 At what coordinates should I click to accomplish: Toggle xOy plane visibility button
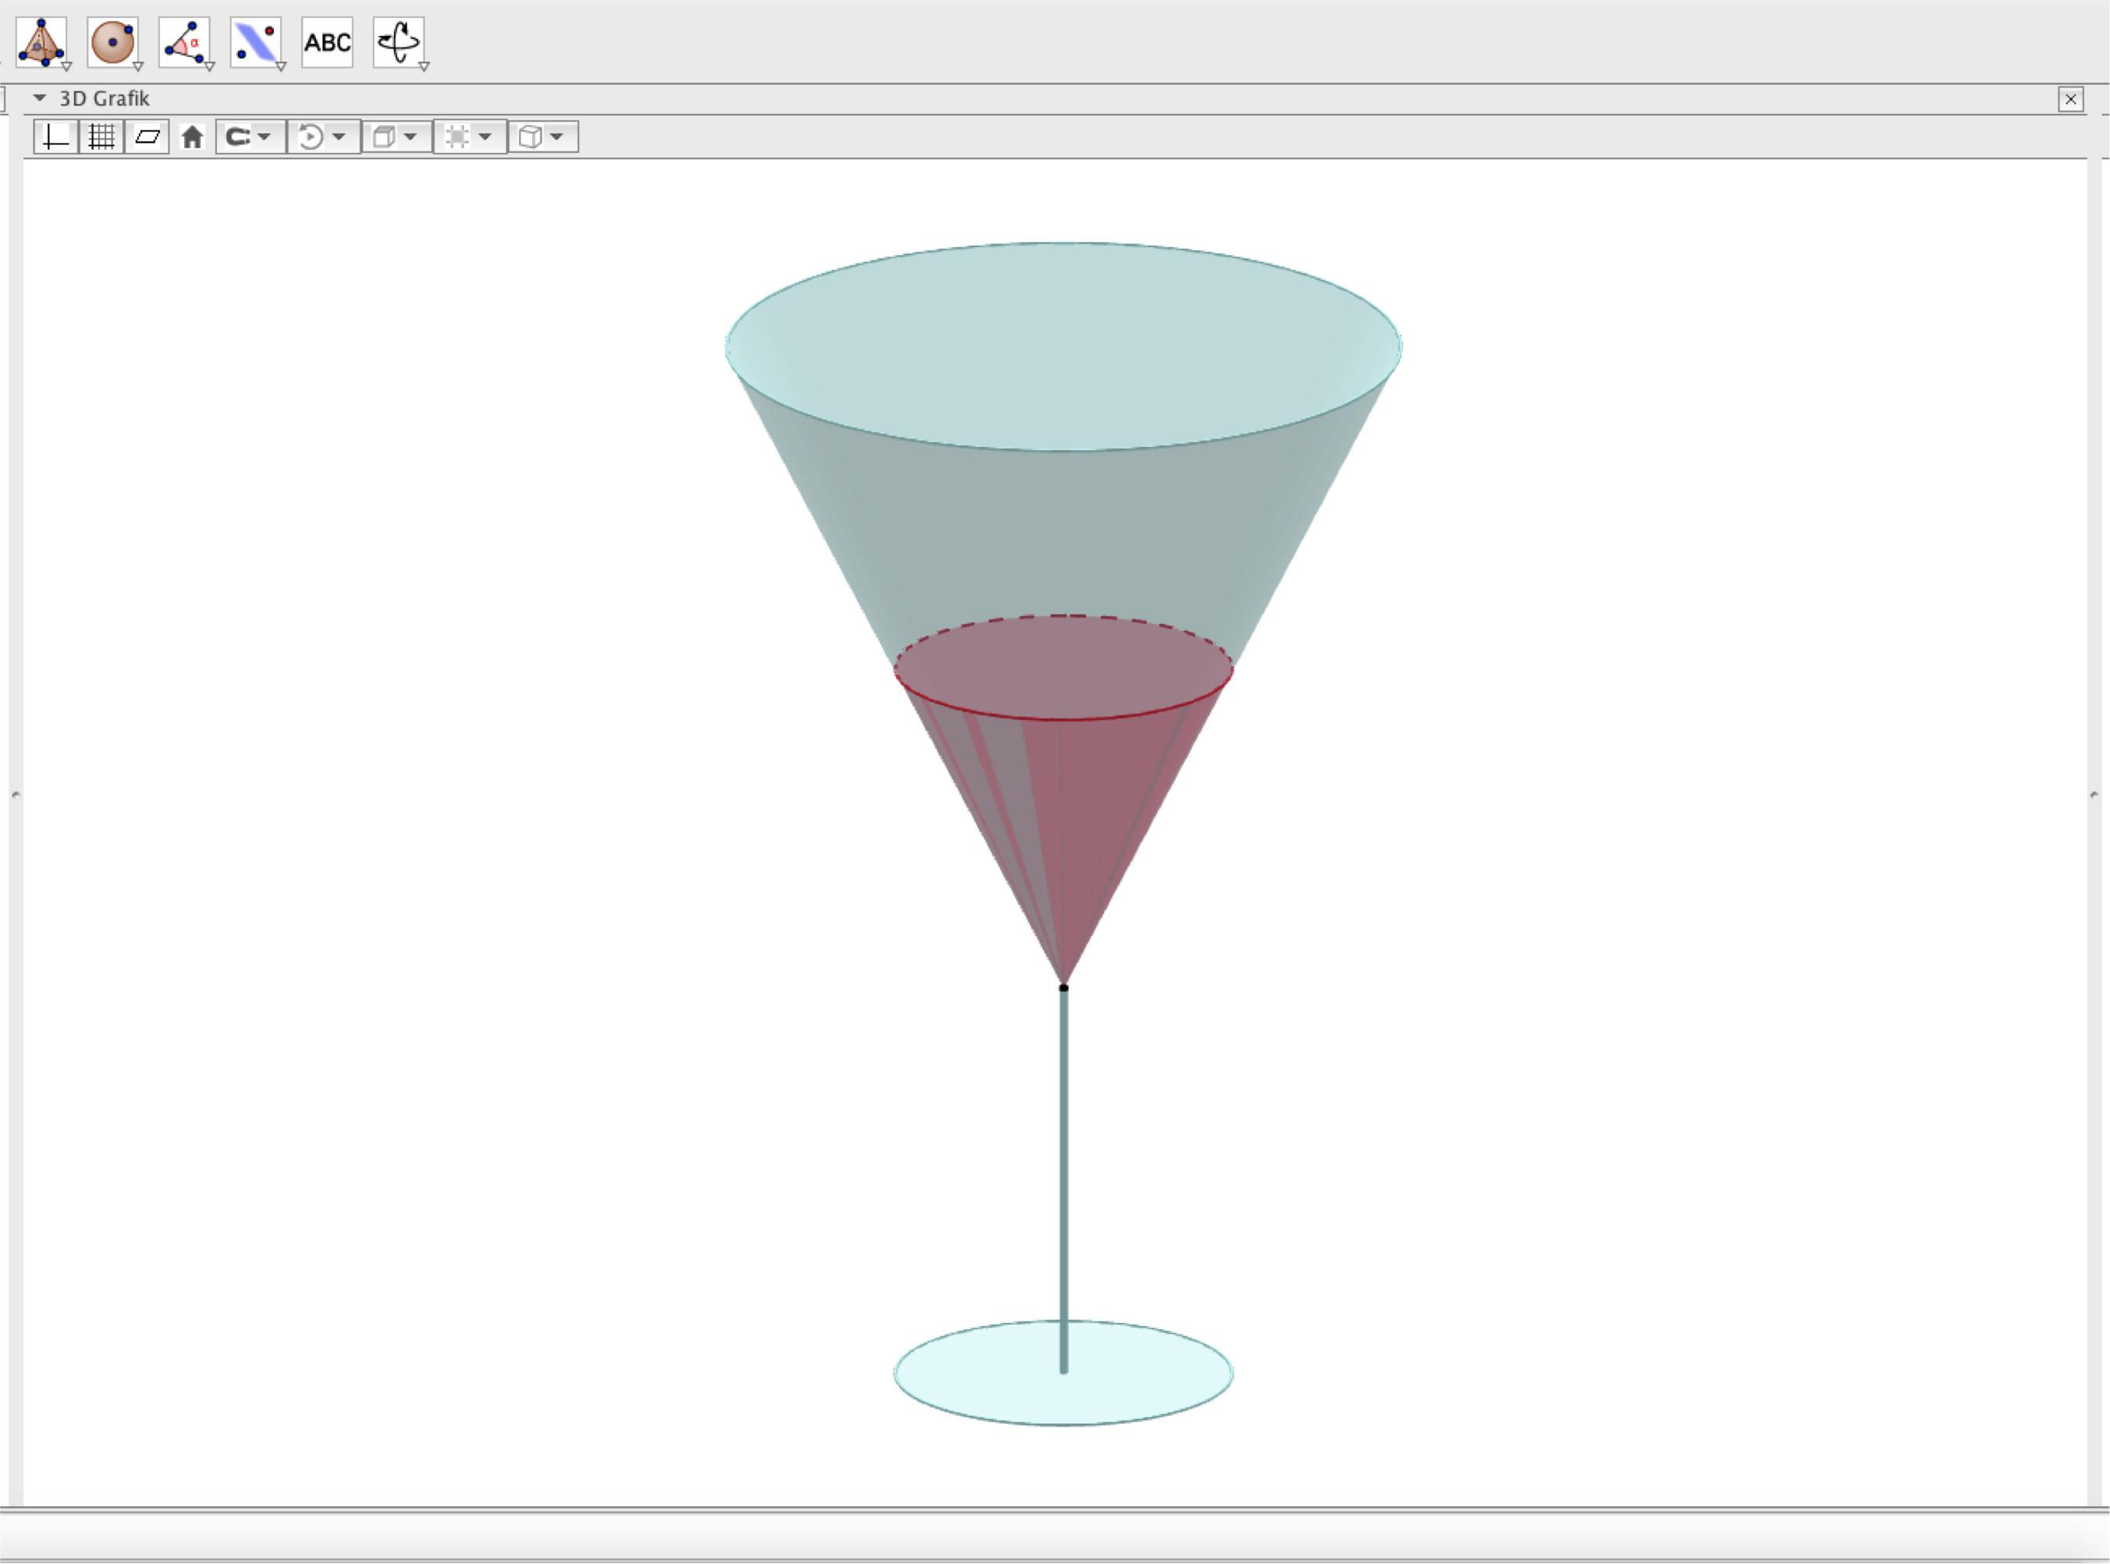click(147, 137)
